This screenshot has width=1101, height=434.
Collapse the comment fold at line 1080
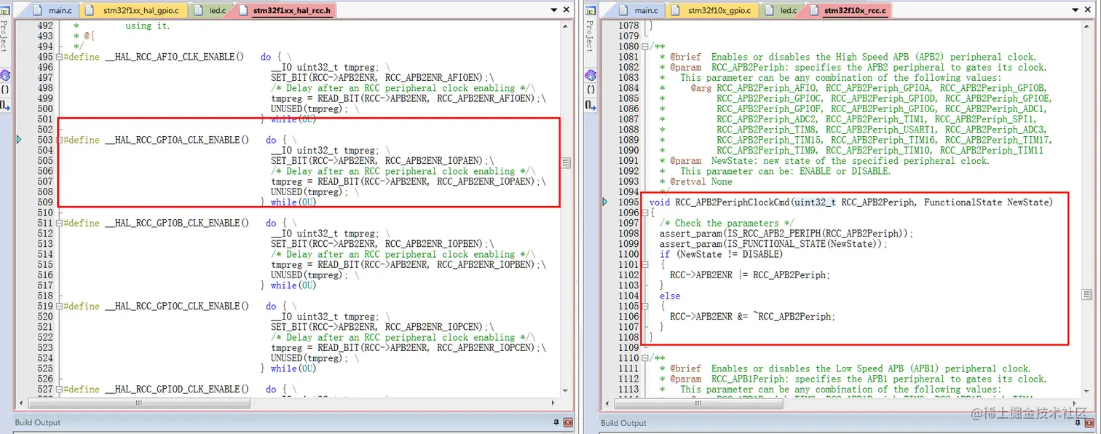click(645, 47)
